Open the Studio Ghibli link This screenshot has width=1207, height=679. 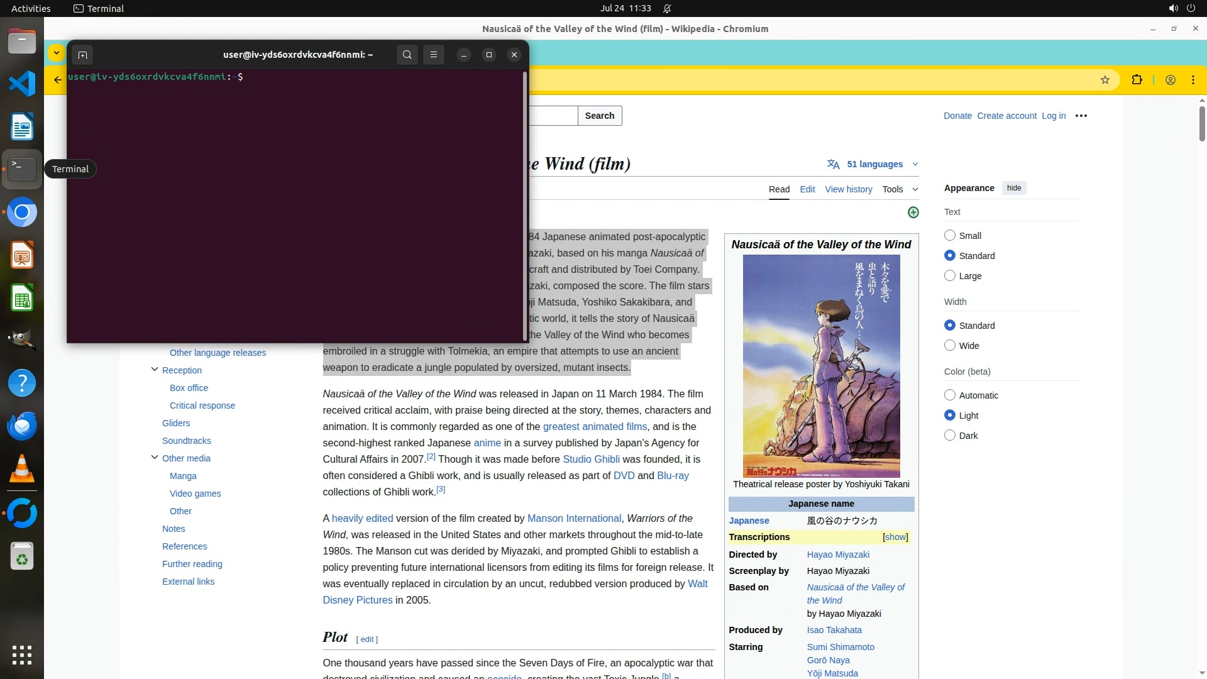pyautogui.click(x=591, y=459)
